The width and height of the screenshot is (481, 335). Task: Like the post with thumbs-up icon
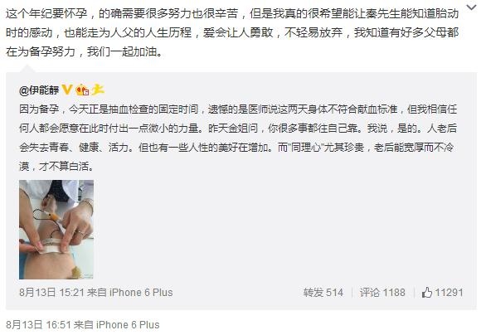click(427, 293)
